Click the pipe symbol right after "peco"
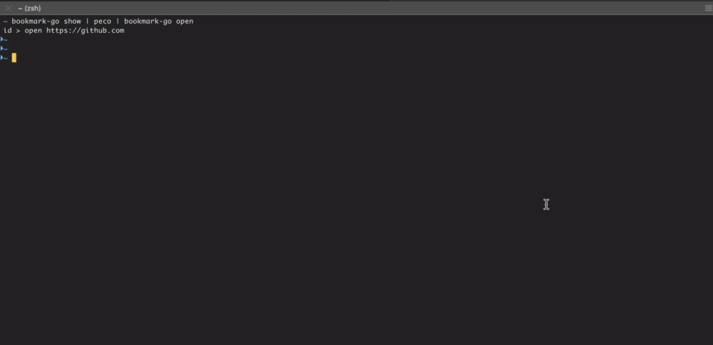 (x=118, y=21)
